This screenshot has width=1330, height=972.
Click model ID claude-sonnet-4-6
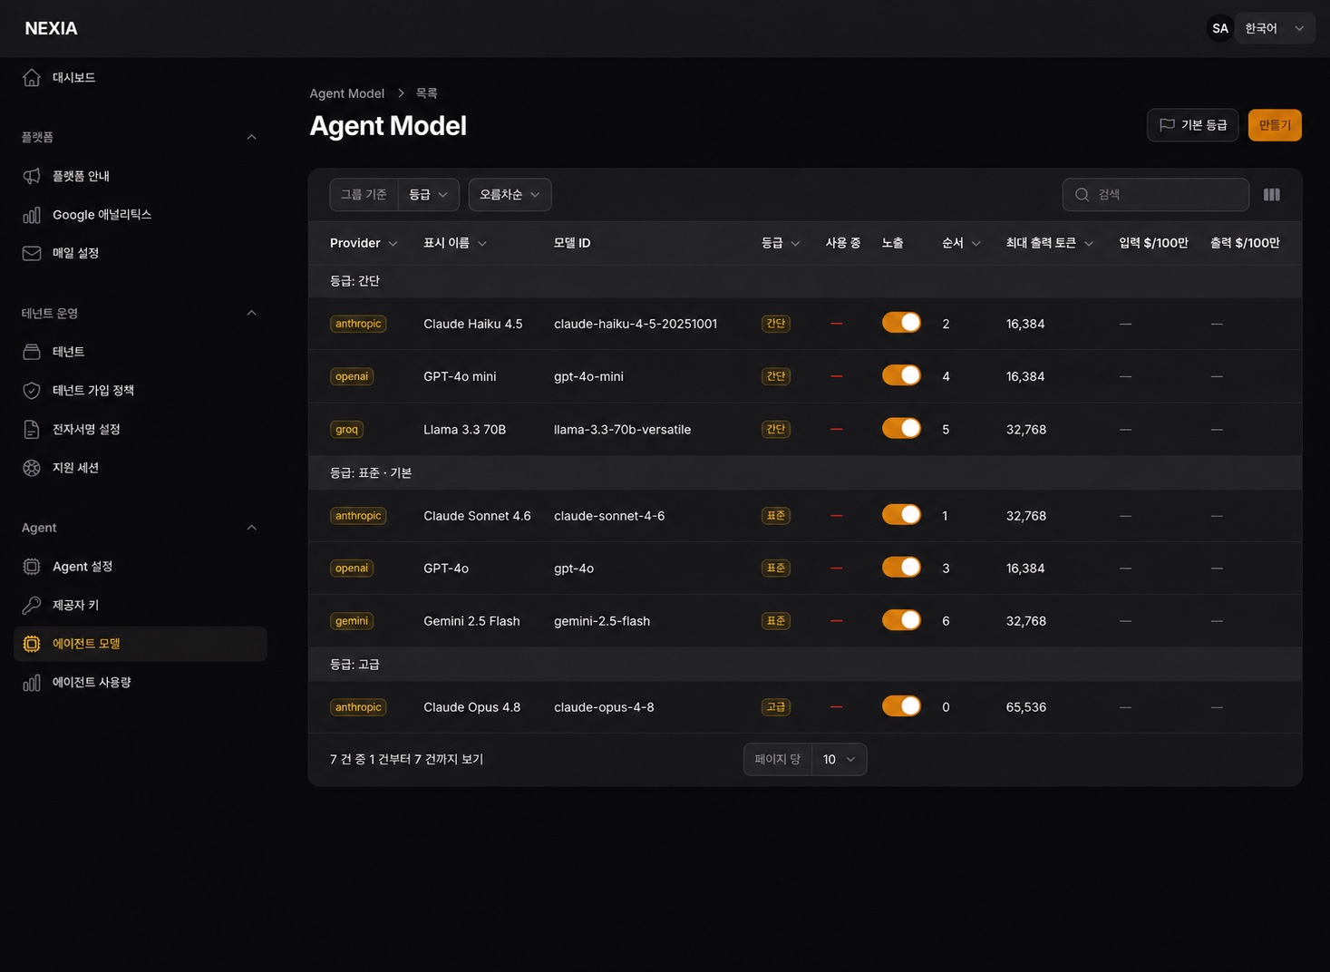tap(609, 516)
